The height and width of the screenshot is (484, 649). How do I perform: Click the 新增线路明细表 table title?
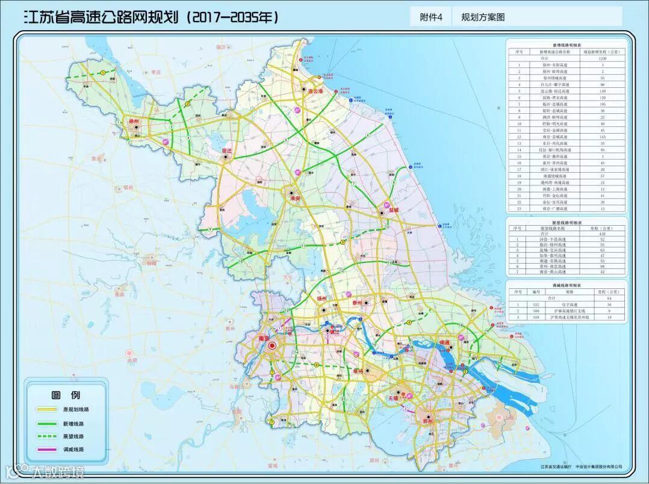tap(567, 45)
